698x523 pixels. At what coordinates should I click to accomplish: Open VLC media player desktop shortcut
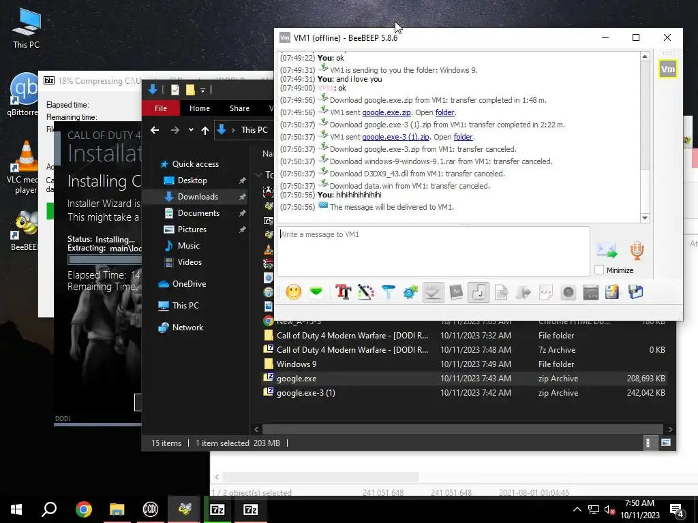tap(25, 168)
